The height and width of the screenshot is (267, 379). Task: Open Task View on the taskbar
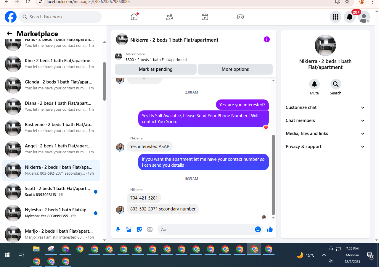tap(21, 255)
